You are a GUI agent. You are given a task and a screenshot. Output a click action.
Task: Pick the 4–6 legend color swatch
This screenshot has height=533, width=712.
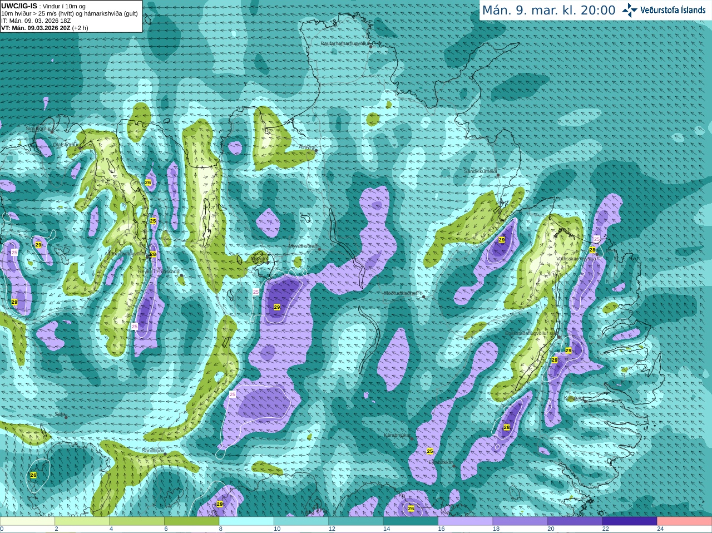137,521
